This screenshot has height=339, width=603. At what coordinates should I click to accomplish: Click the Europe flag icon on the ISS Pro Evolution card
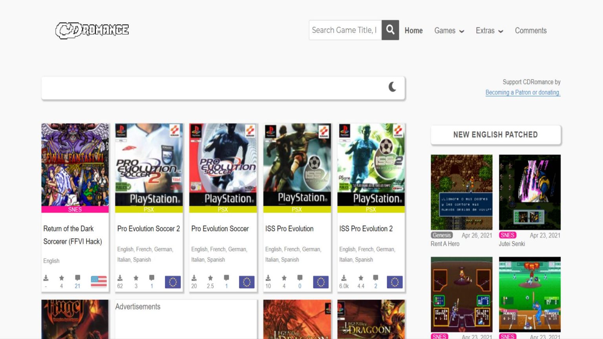click(320, 282)
